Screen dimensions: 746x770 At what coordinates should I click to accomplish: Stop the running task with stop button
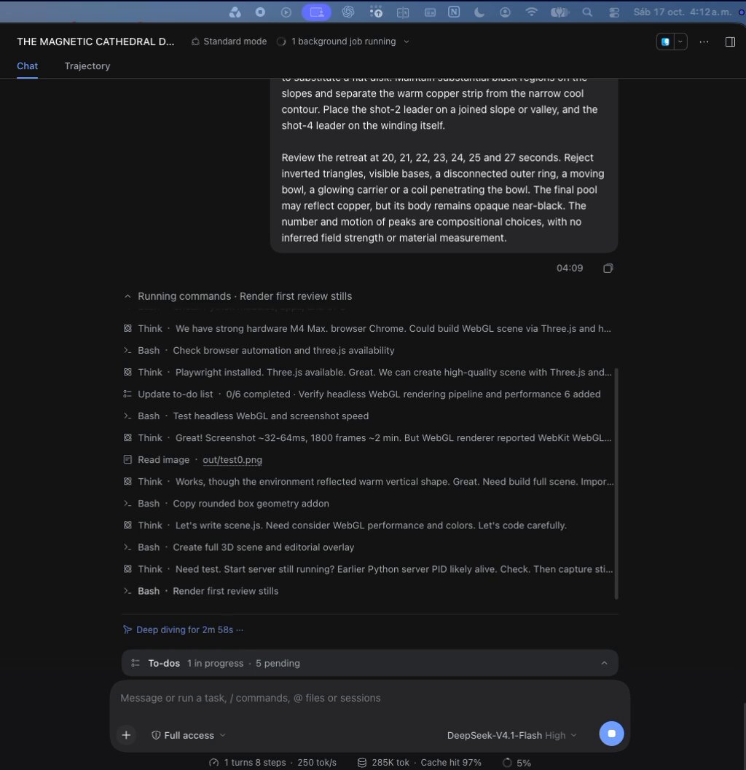point(611,734)
